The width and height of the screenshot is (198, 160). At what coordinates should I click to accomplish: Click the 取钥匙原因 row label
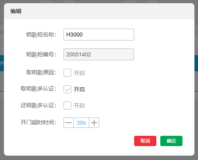coord(41,73)
